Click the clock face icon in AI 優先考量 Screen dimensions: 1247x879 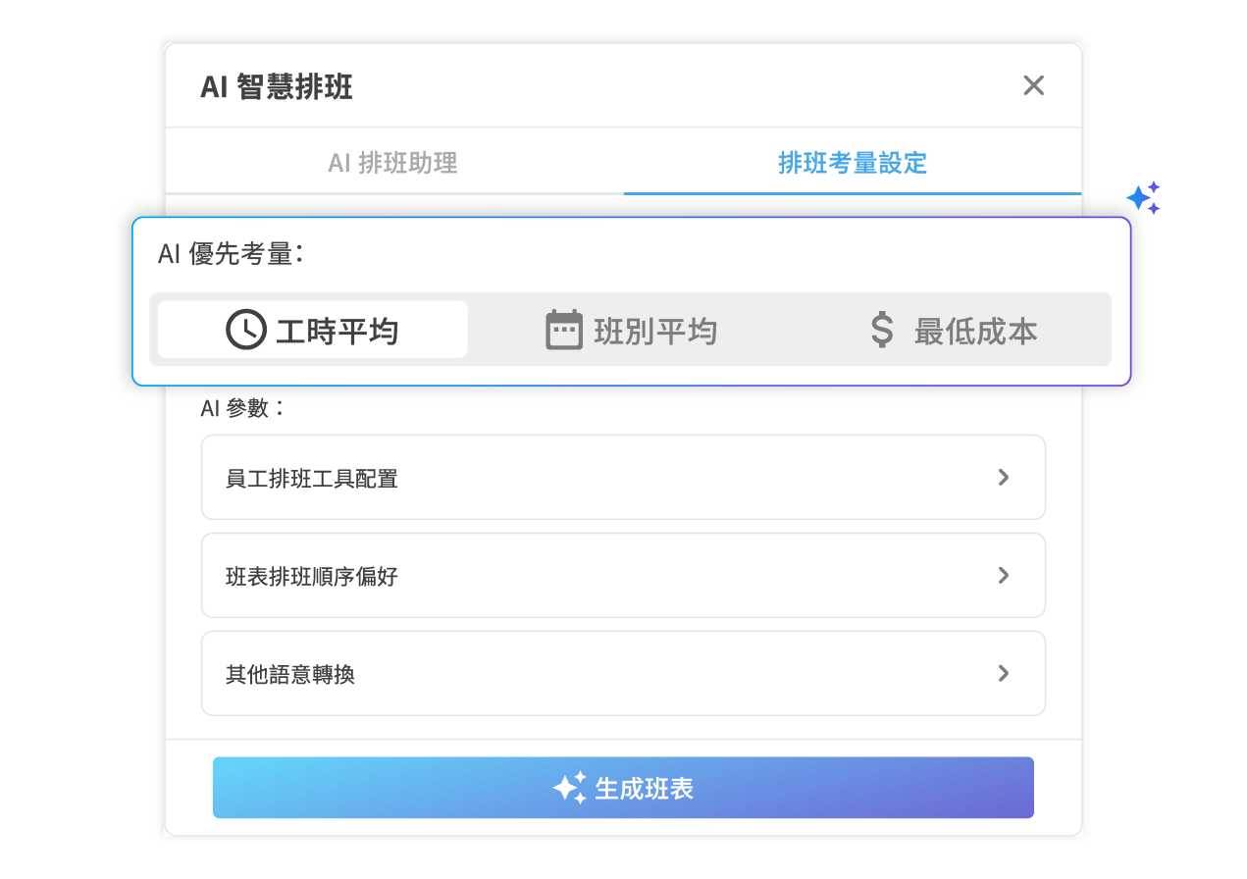pyautogui.click(x=244, y=329)
